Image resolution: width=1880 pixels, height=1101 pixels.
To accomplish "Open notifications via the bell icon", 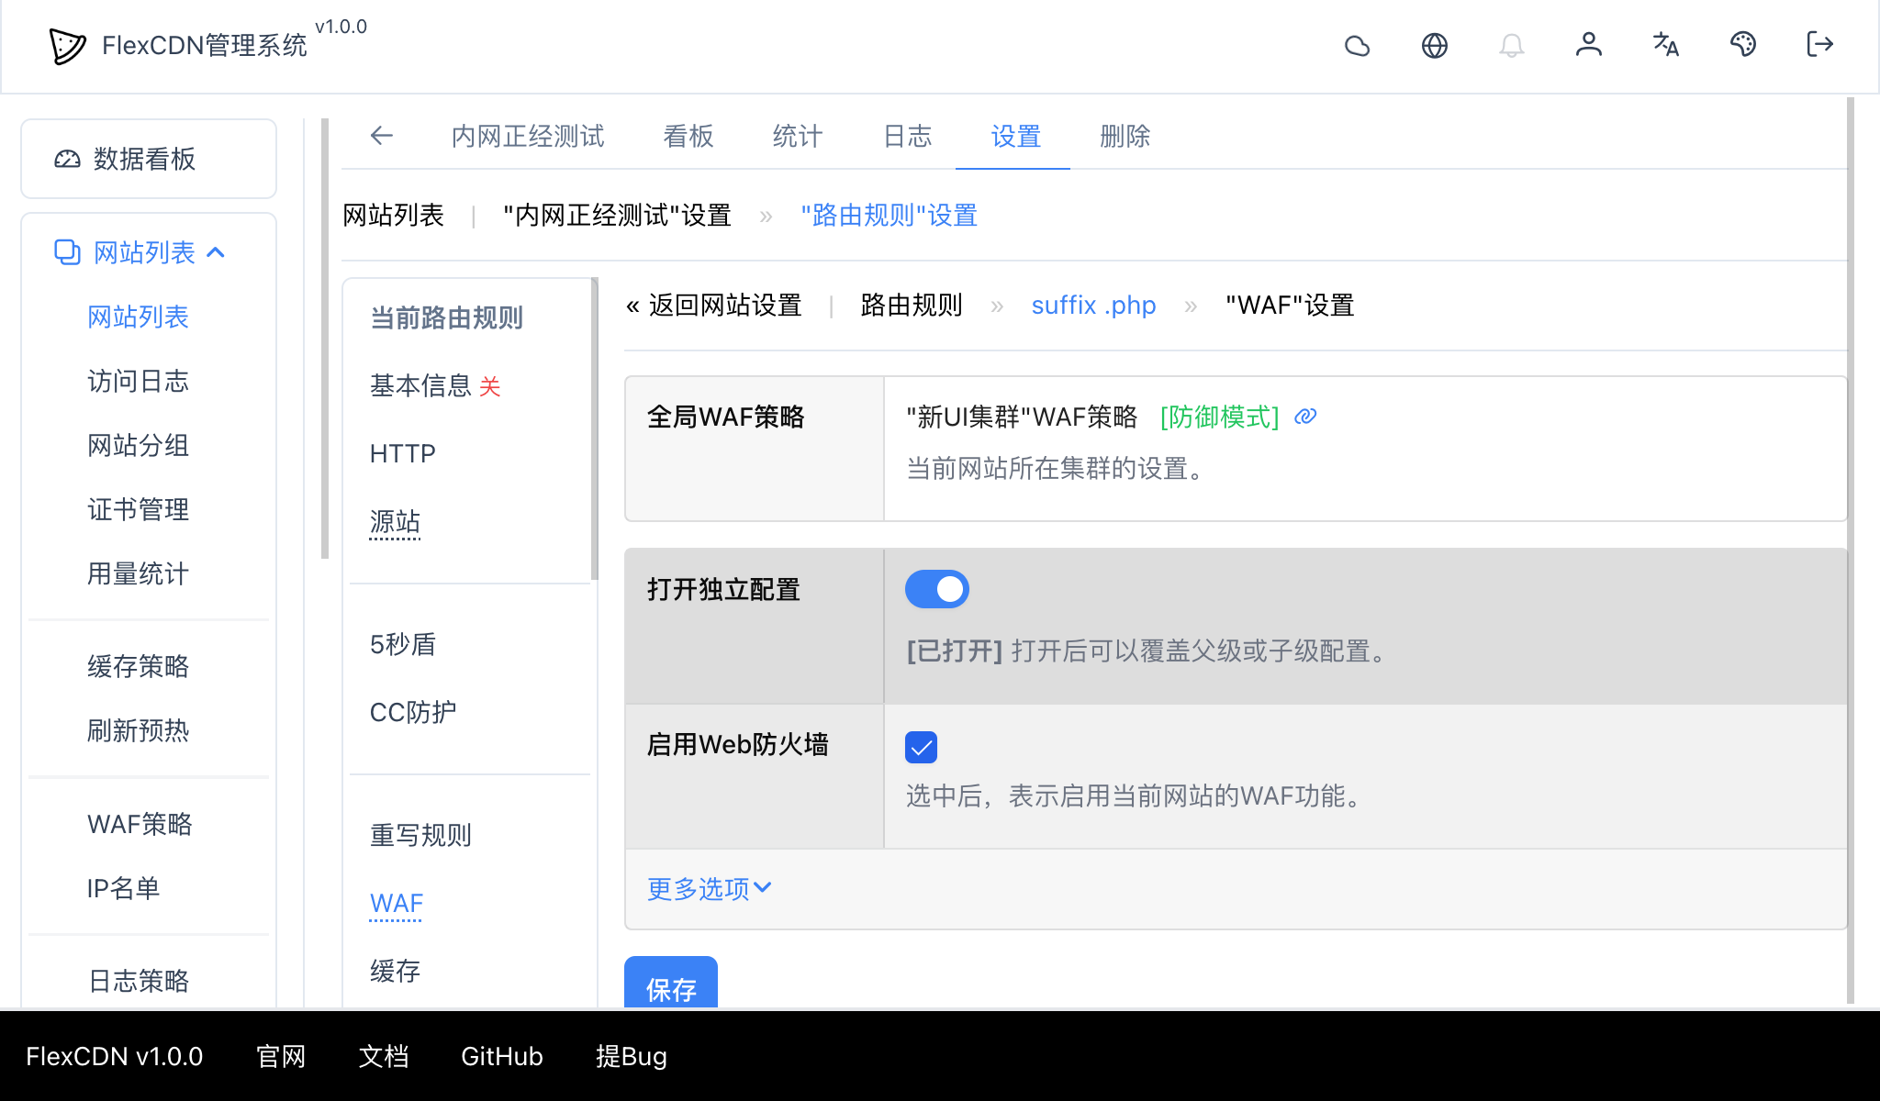I will pyautogui.click(x=1512, y=45).
